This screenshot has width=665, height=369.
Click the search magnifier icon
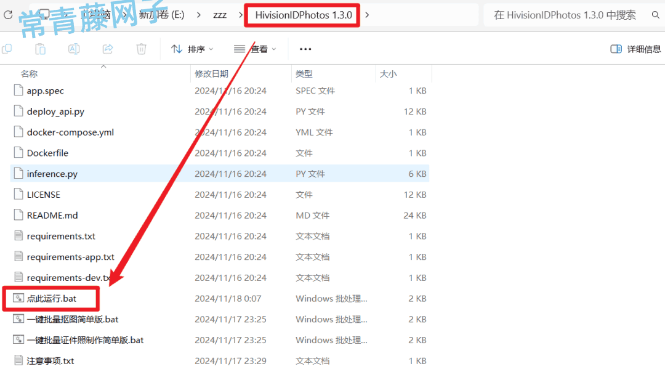point(656,15)
